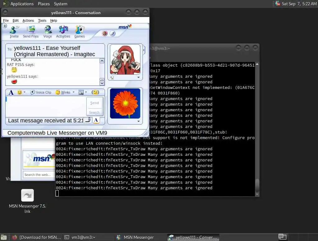Click terminal scrollbar down arrow
Image resolution: width=318 pixels, height=241 pixels.
pyautogui.click(x=257, y=195)
